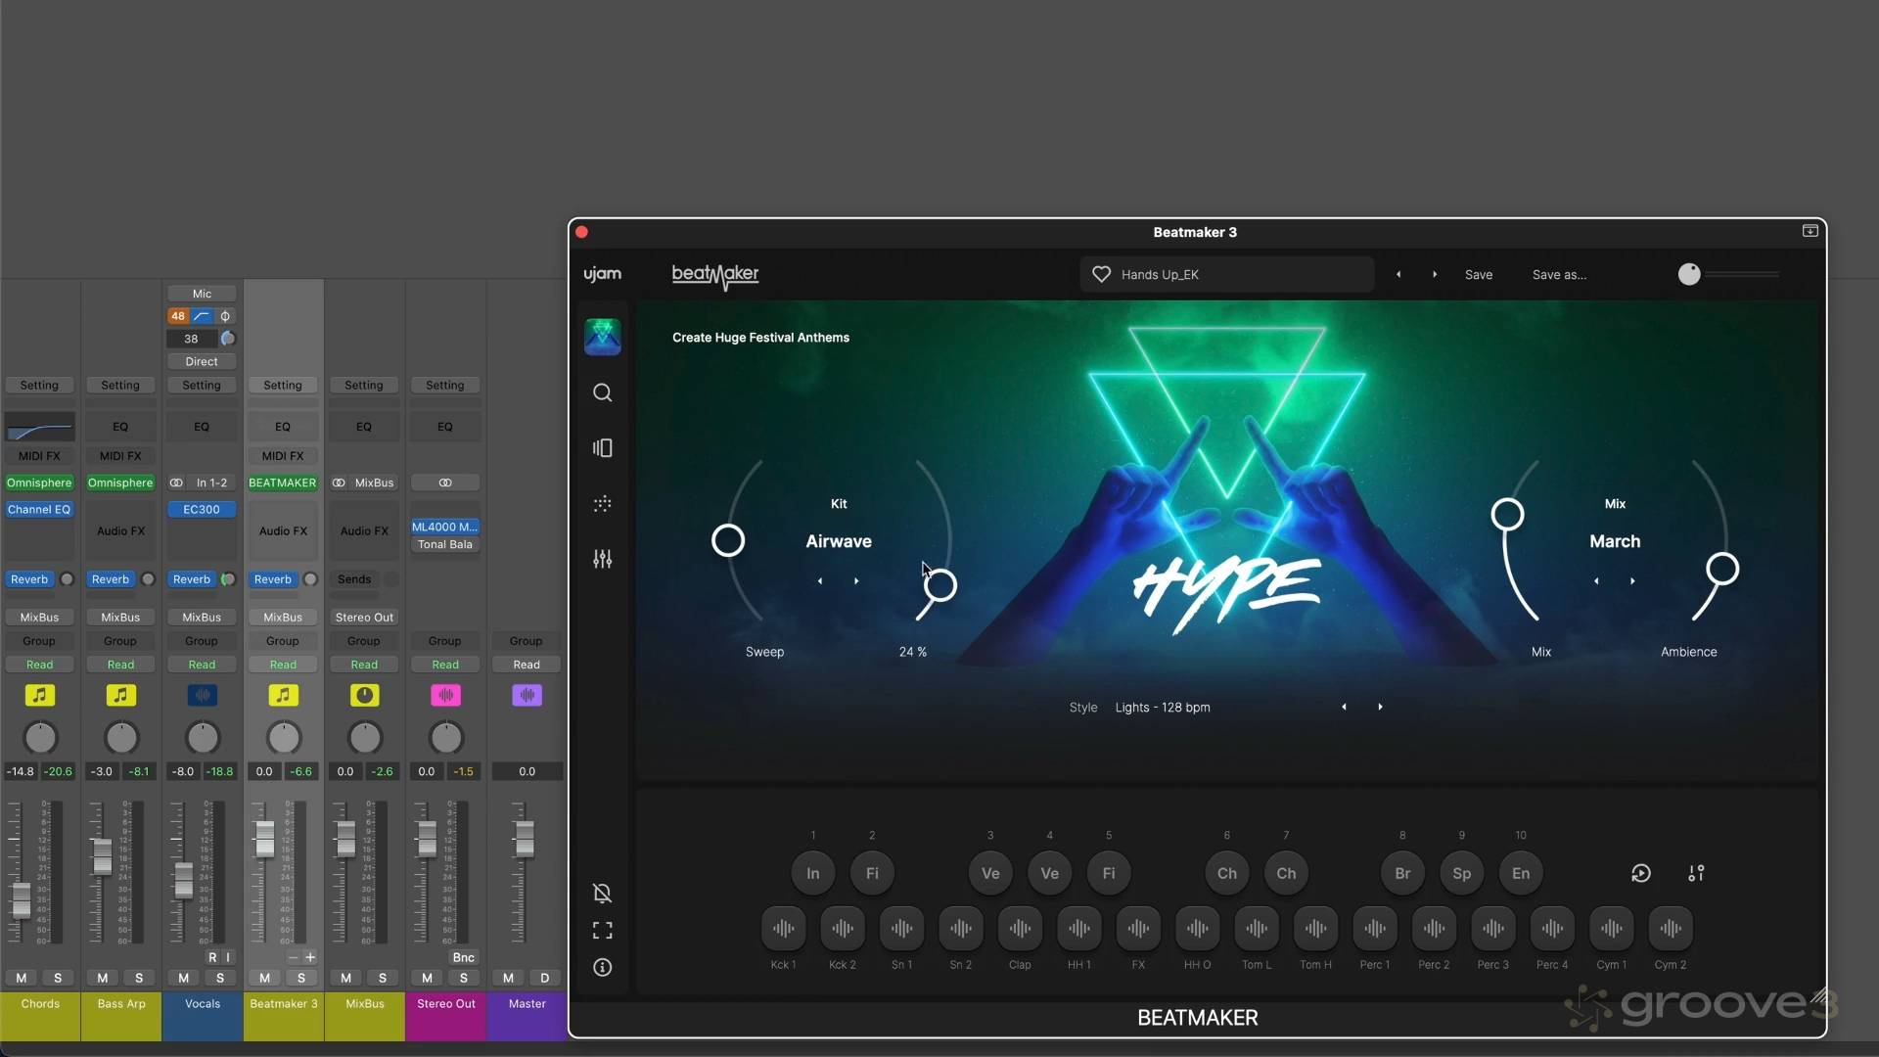The image size is (1879, 1057).
Task: Trigger the Perc 1 drum pad
Action: click(1375, 928)
